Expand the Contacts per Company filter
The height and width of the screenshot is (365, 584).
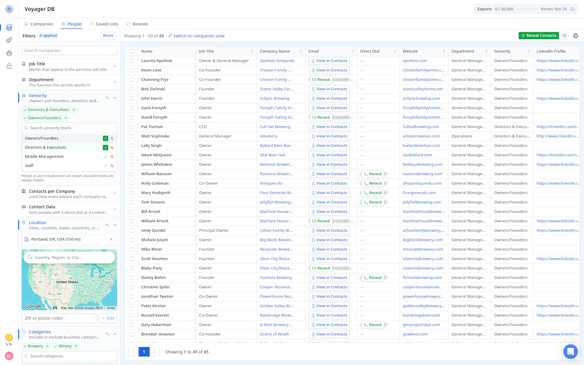pos(115,194)
